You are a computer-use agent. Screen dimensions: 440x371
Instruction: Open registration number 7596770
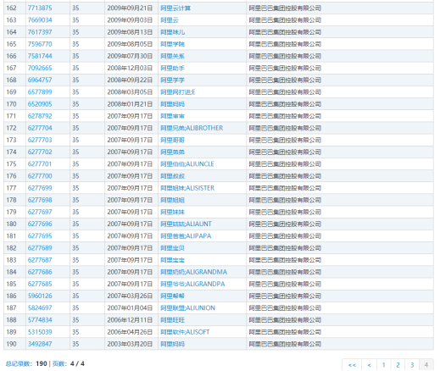(40, 44)
